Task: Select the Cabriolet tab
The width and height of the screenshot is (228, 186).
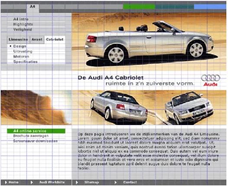Action: (x=55, y=39)
